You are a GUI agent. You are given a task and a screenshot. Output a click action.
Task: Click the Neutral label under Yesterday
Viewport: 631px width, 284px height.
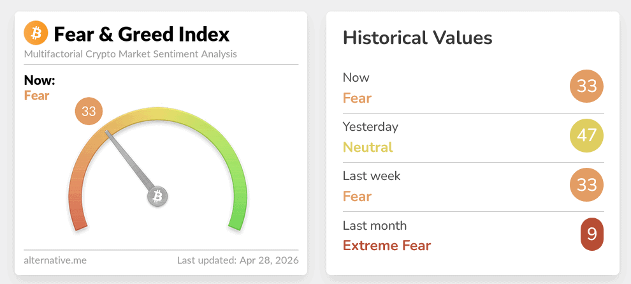368,147
